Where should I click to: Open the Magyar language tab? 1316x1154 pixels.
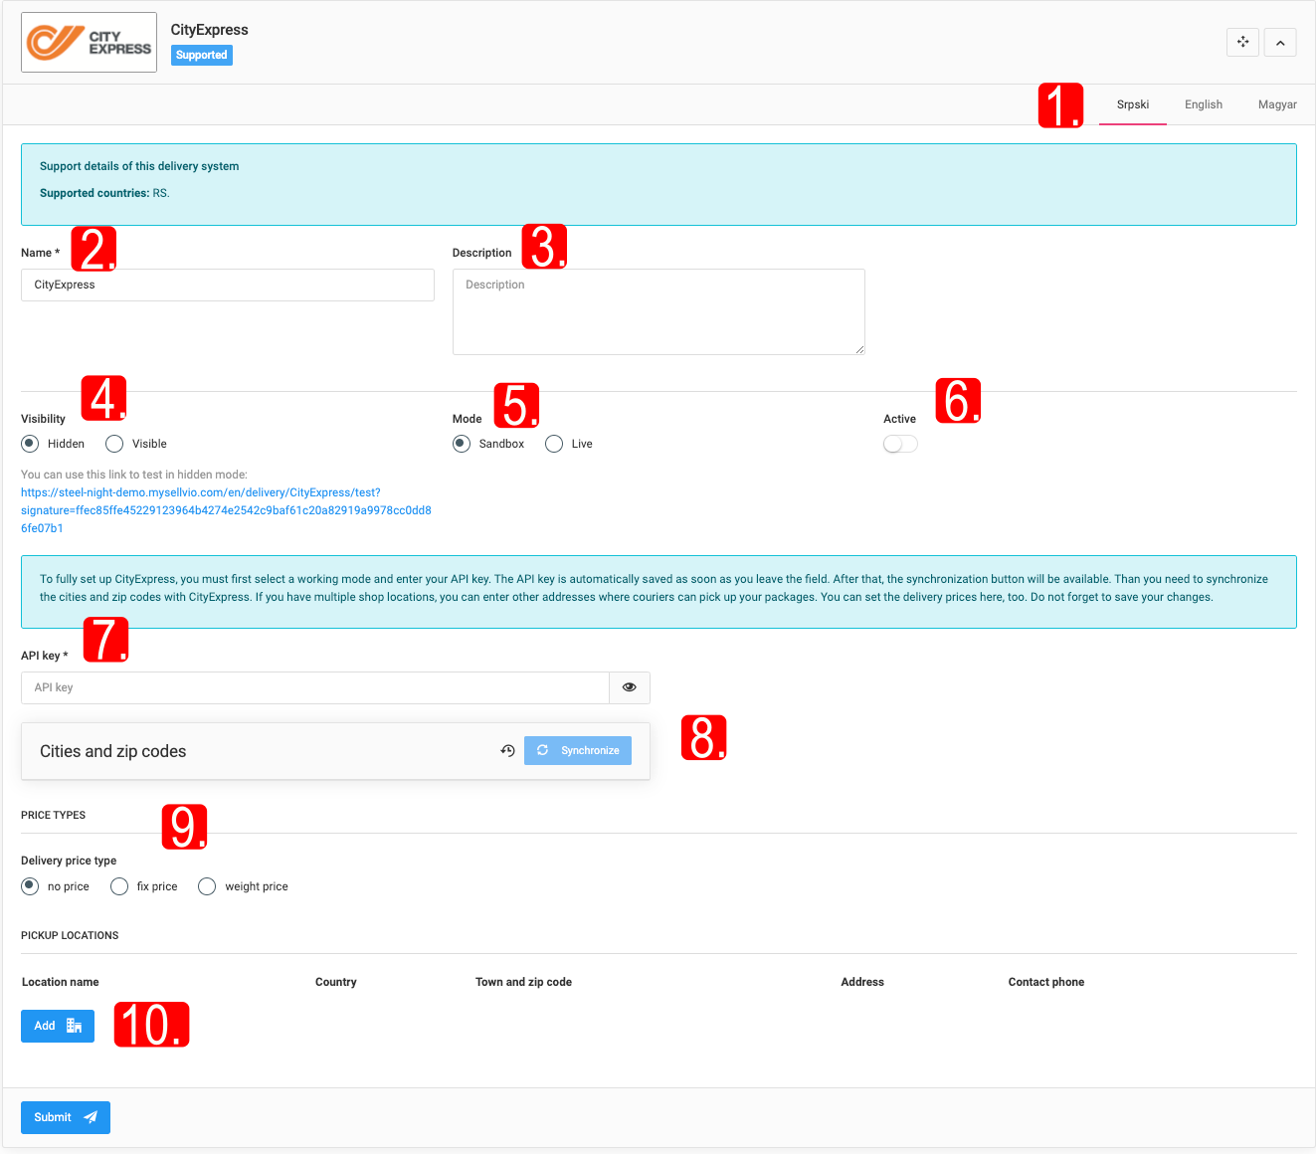1276,104
